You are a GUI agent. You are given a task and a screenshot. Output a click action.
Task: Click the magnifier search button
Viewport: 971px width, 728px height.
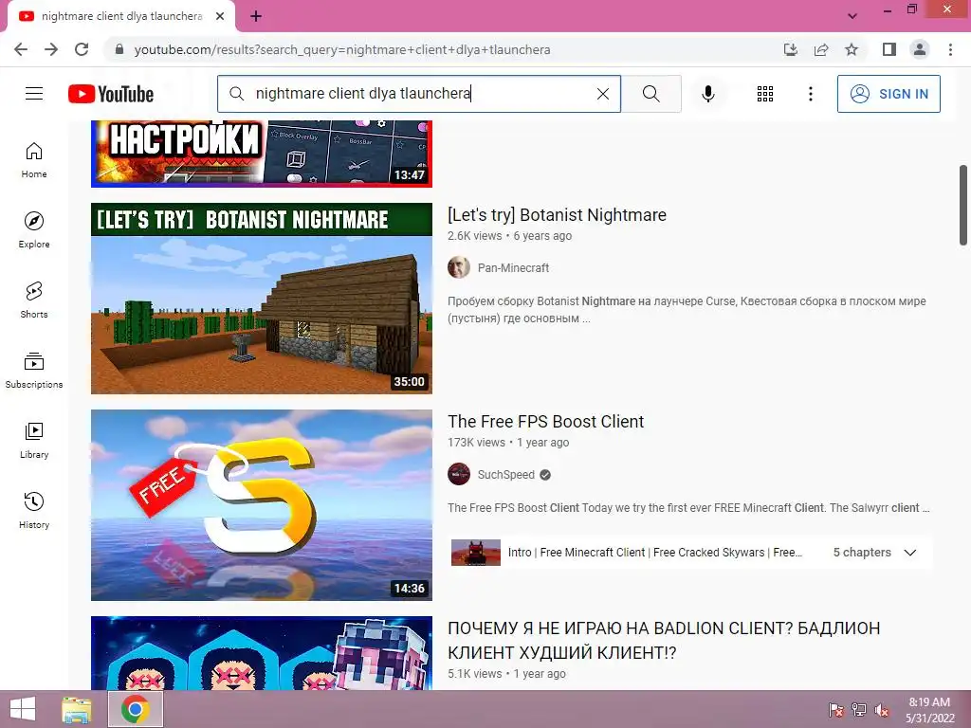[x=650, y=94]
